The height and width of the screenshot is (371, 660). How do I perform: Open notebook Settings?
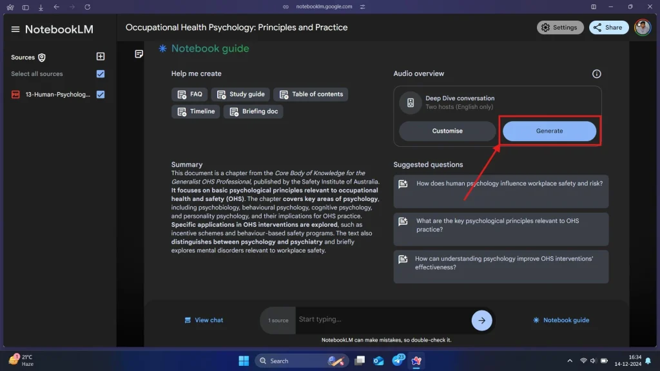pos(560,27)
